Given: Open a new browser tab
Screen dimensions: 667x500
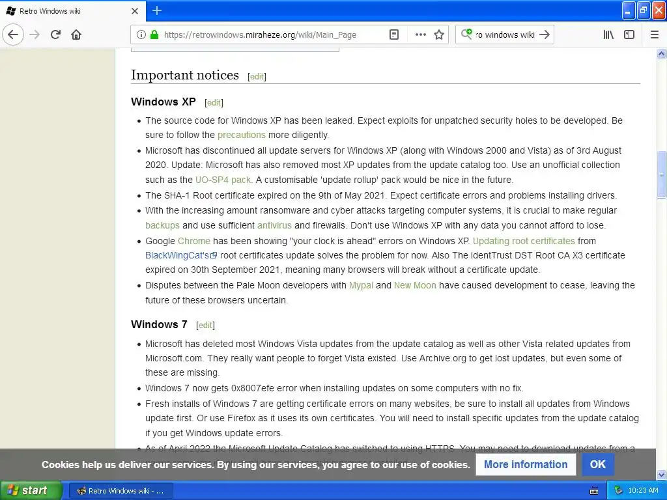Looking at the screenshot, I should pyautogui.click(x=157, y=10).
